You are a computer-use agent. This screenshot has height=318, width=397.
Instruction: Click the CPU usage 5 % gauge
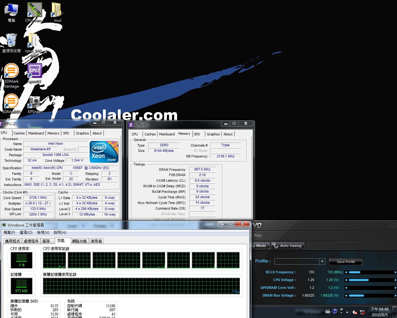tap(21, 260)
